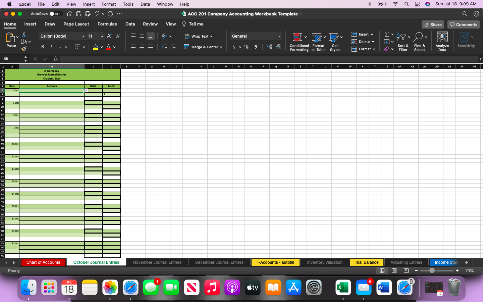Click the Decrease Font Size icon
Viewport: 483px width, 302px height.
coord(118,36)
